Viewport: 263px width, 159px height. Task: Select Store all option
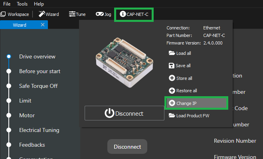point(180,78)
